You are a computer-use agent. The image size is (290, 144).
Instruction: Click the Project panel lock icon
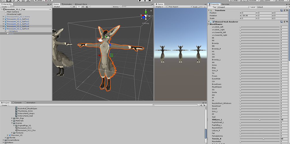(x=203, y=102)
